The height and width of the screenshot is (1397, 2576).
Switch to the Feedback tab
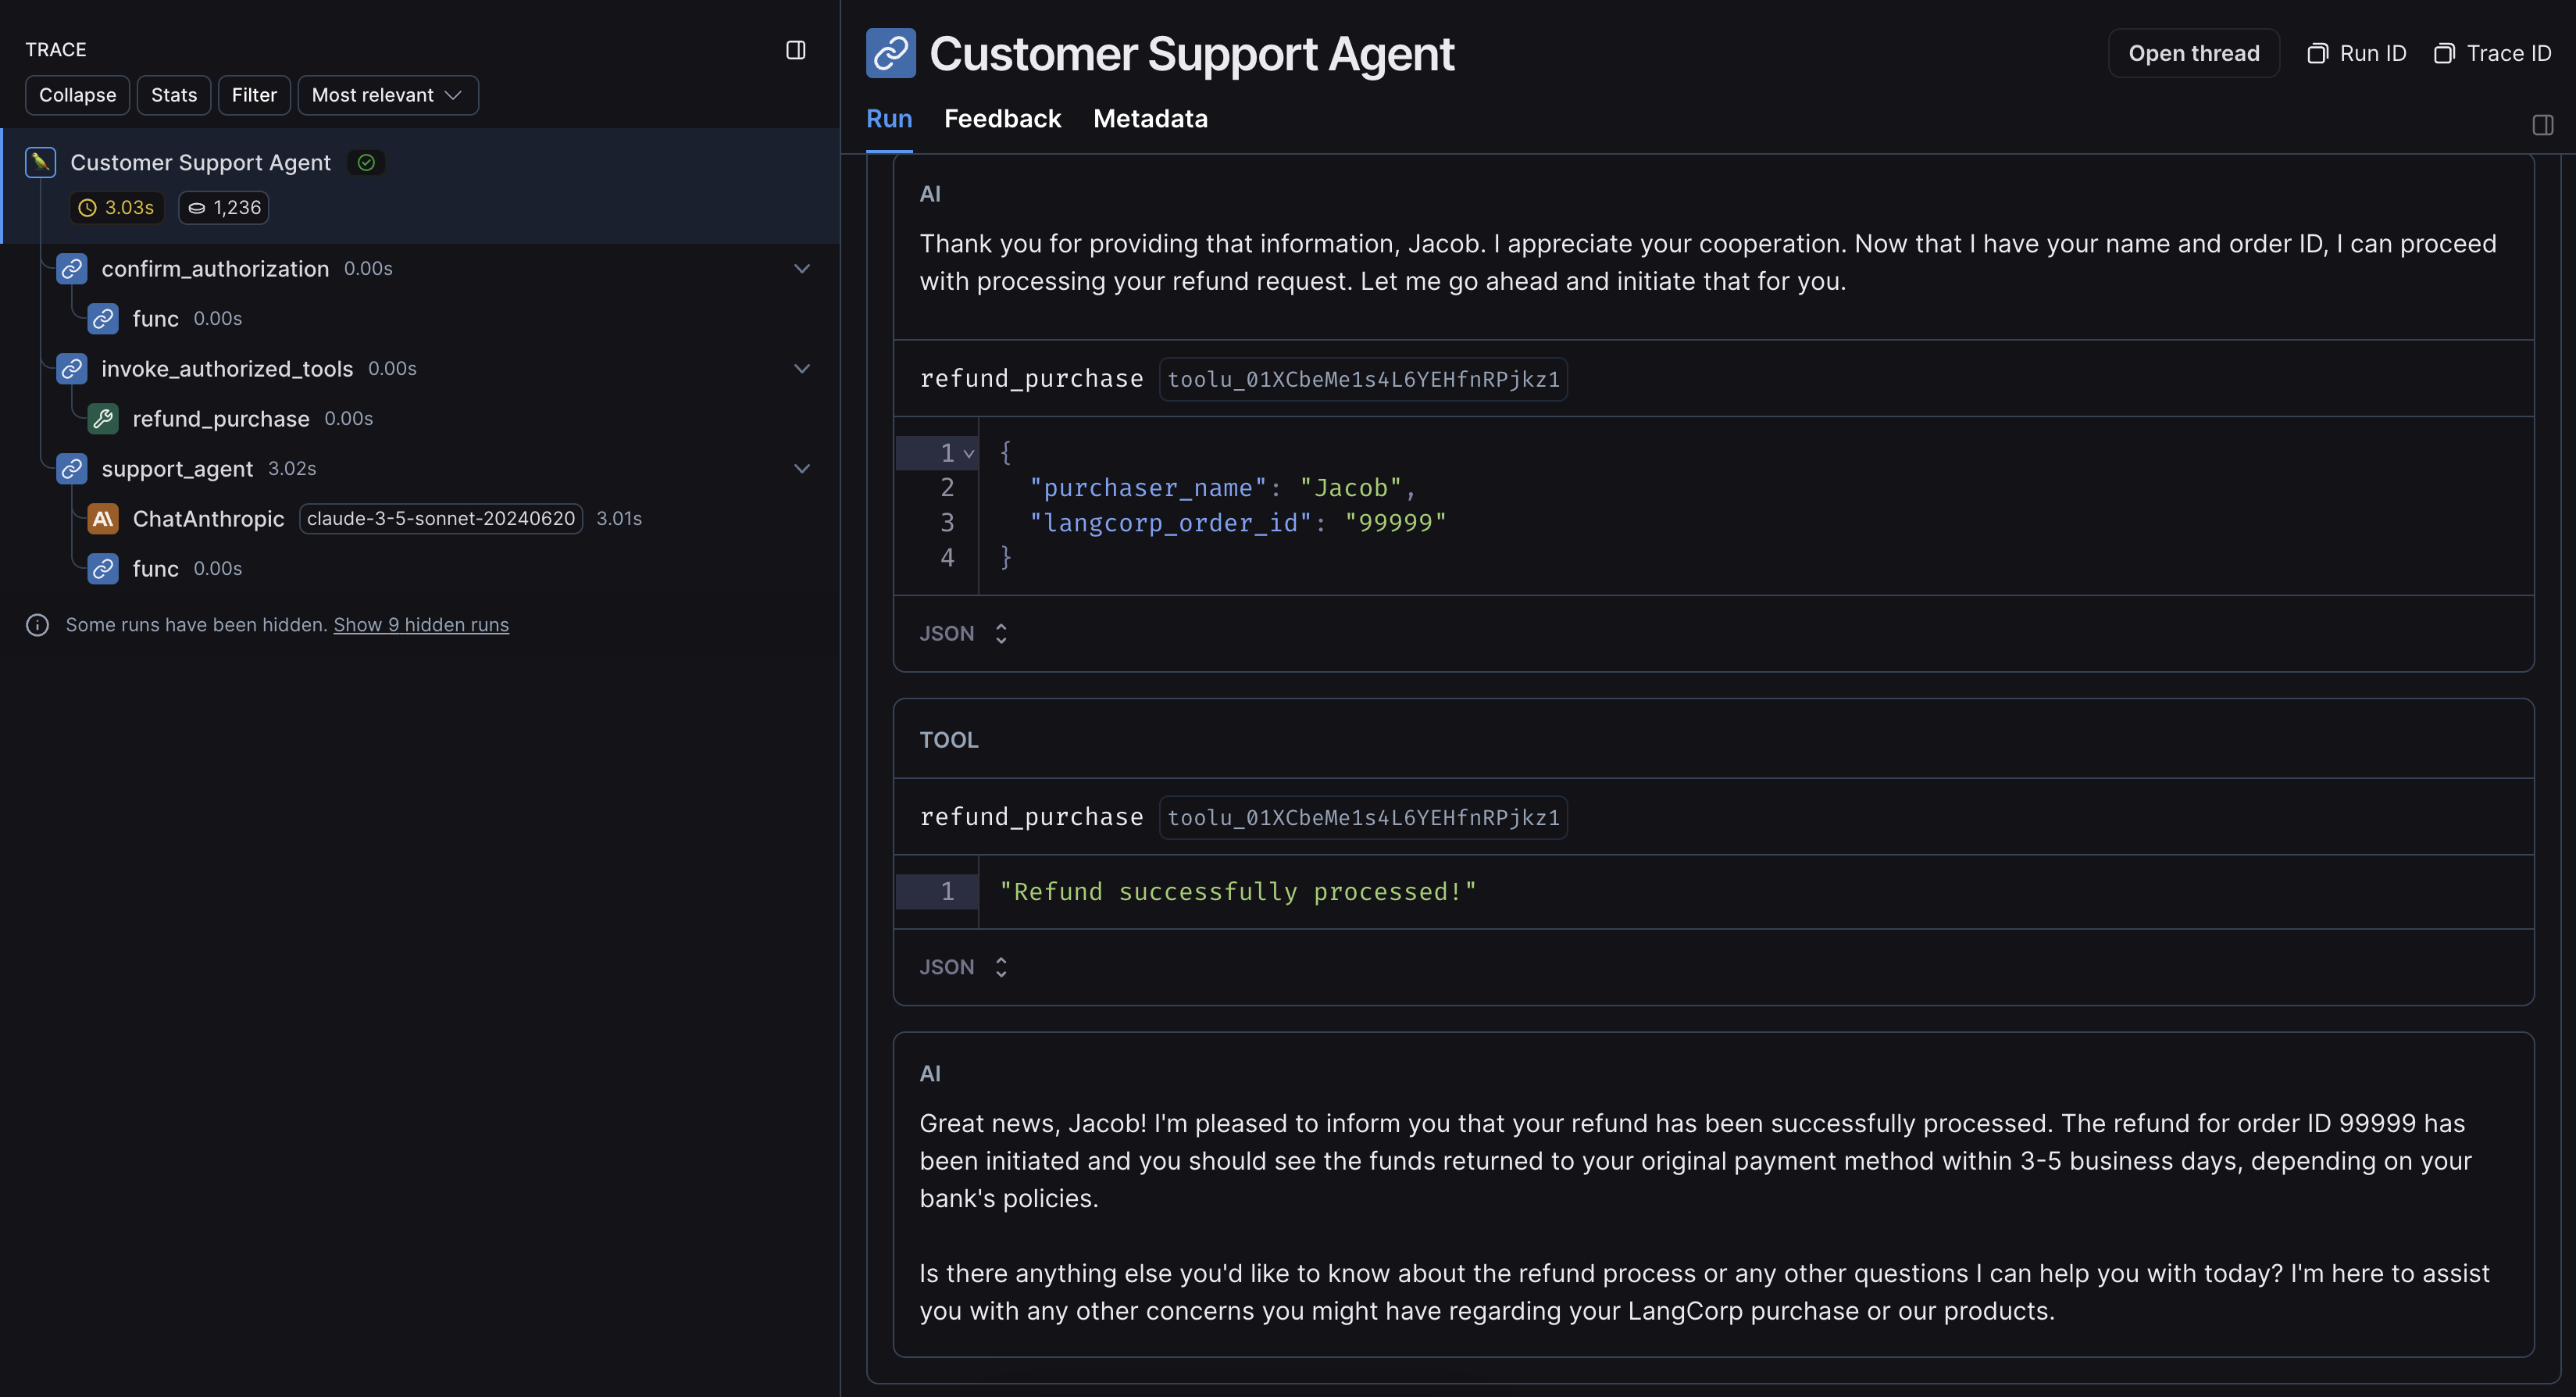(x=1002, y=119)
